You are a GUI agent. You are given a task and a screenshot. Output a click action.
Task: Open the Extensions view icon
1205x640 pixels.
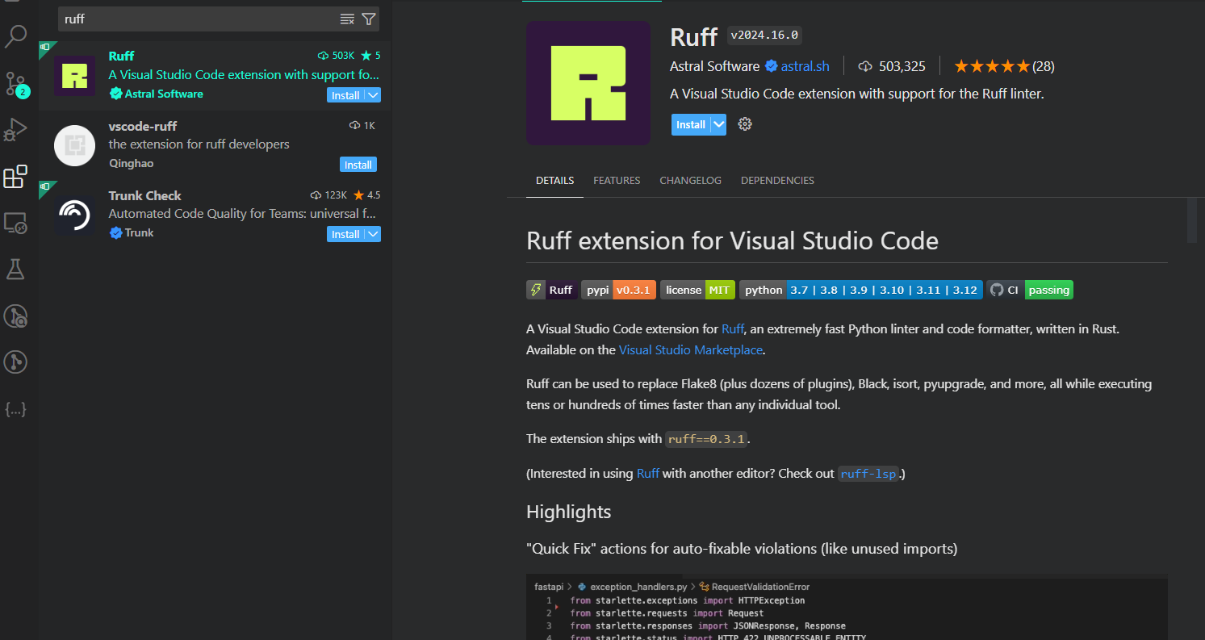click(x=16, y=177)
